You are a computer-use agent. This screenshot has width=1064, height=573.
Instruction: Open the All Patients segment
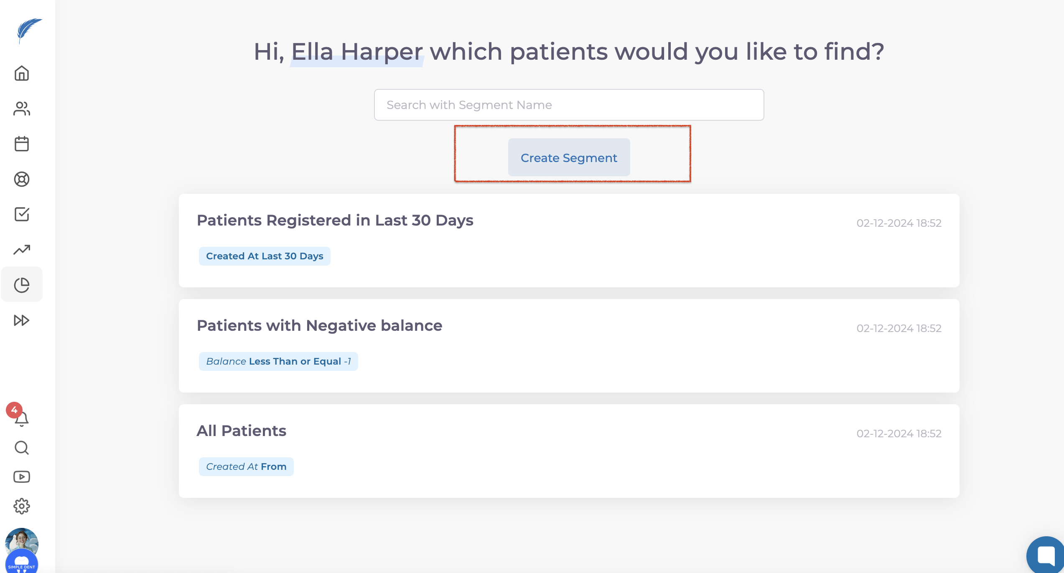click(x=241, y=431)
